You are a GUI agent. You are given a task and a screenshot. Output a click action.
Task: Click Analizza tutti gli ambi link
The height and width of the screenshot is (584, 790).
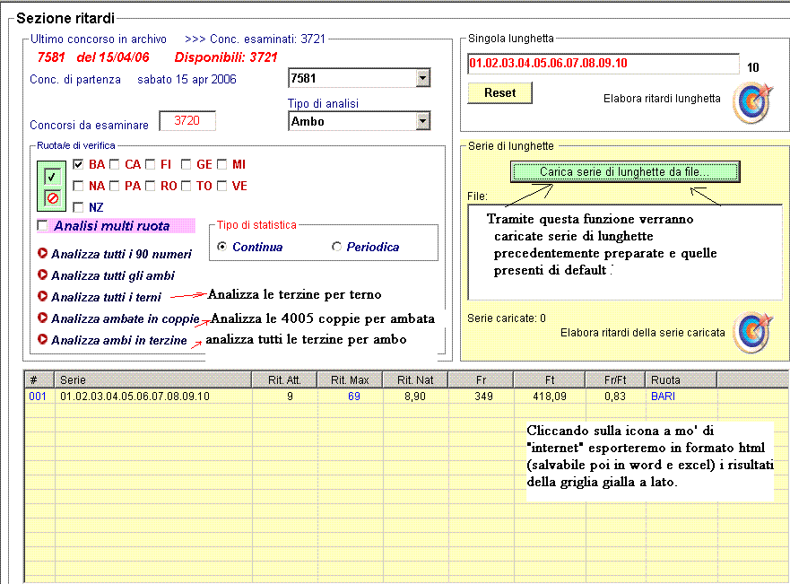coord(112,275)
